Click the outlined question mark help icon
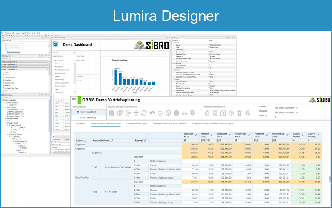The height and width of the screenshot is (208, 332). 168,113
